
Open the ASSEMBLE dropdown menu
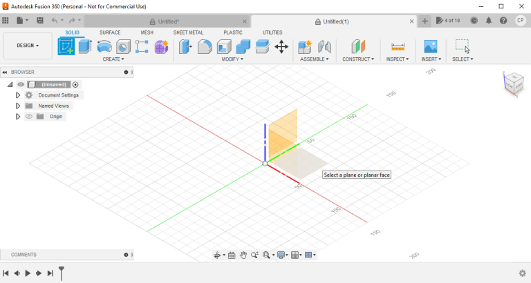pyautogui.click(x=315, y=59)
